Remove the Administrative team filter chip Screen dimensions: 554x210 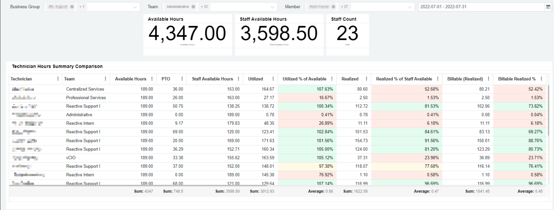tap(193, 7)
